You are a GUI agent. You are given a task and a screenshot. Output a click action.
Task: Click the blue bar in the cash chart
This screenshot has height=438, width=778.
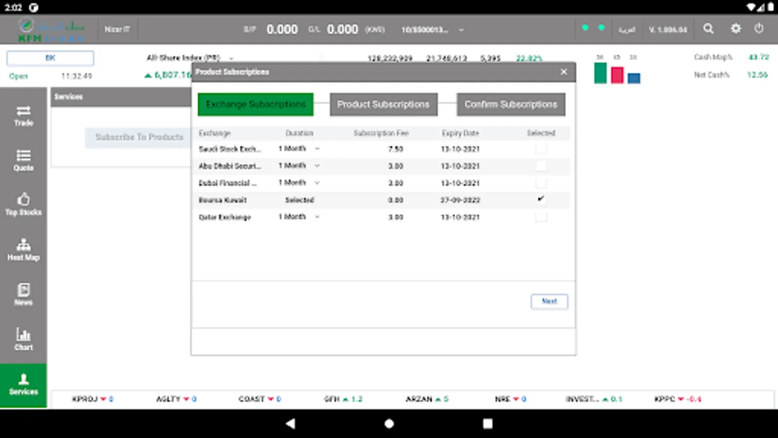634,78
